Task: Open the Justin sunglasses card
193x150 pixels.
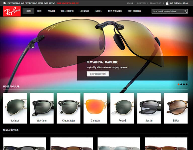Action: (x=149, y=108)
